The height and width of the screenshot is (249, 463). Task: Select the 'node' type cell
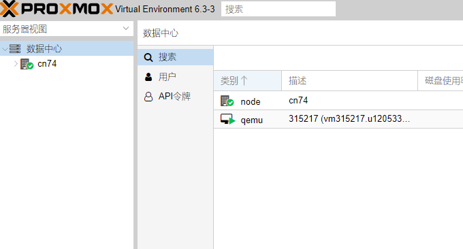click(x=251, y=102)
